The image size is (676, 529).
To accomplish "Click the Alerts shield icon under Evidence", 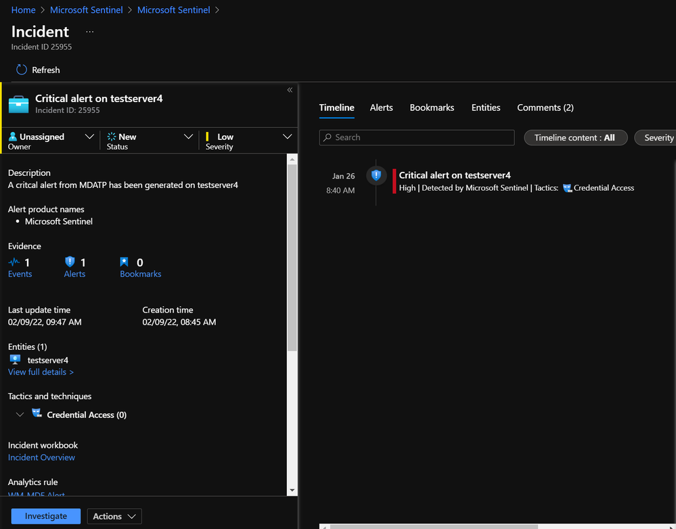I will [70, 262].
